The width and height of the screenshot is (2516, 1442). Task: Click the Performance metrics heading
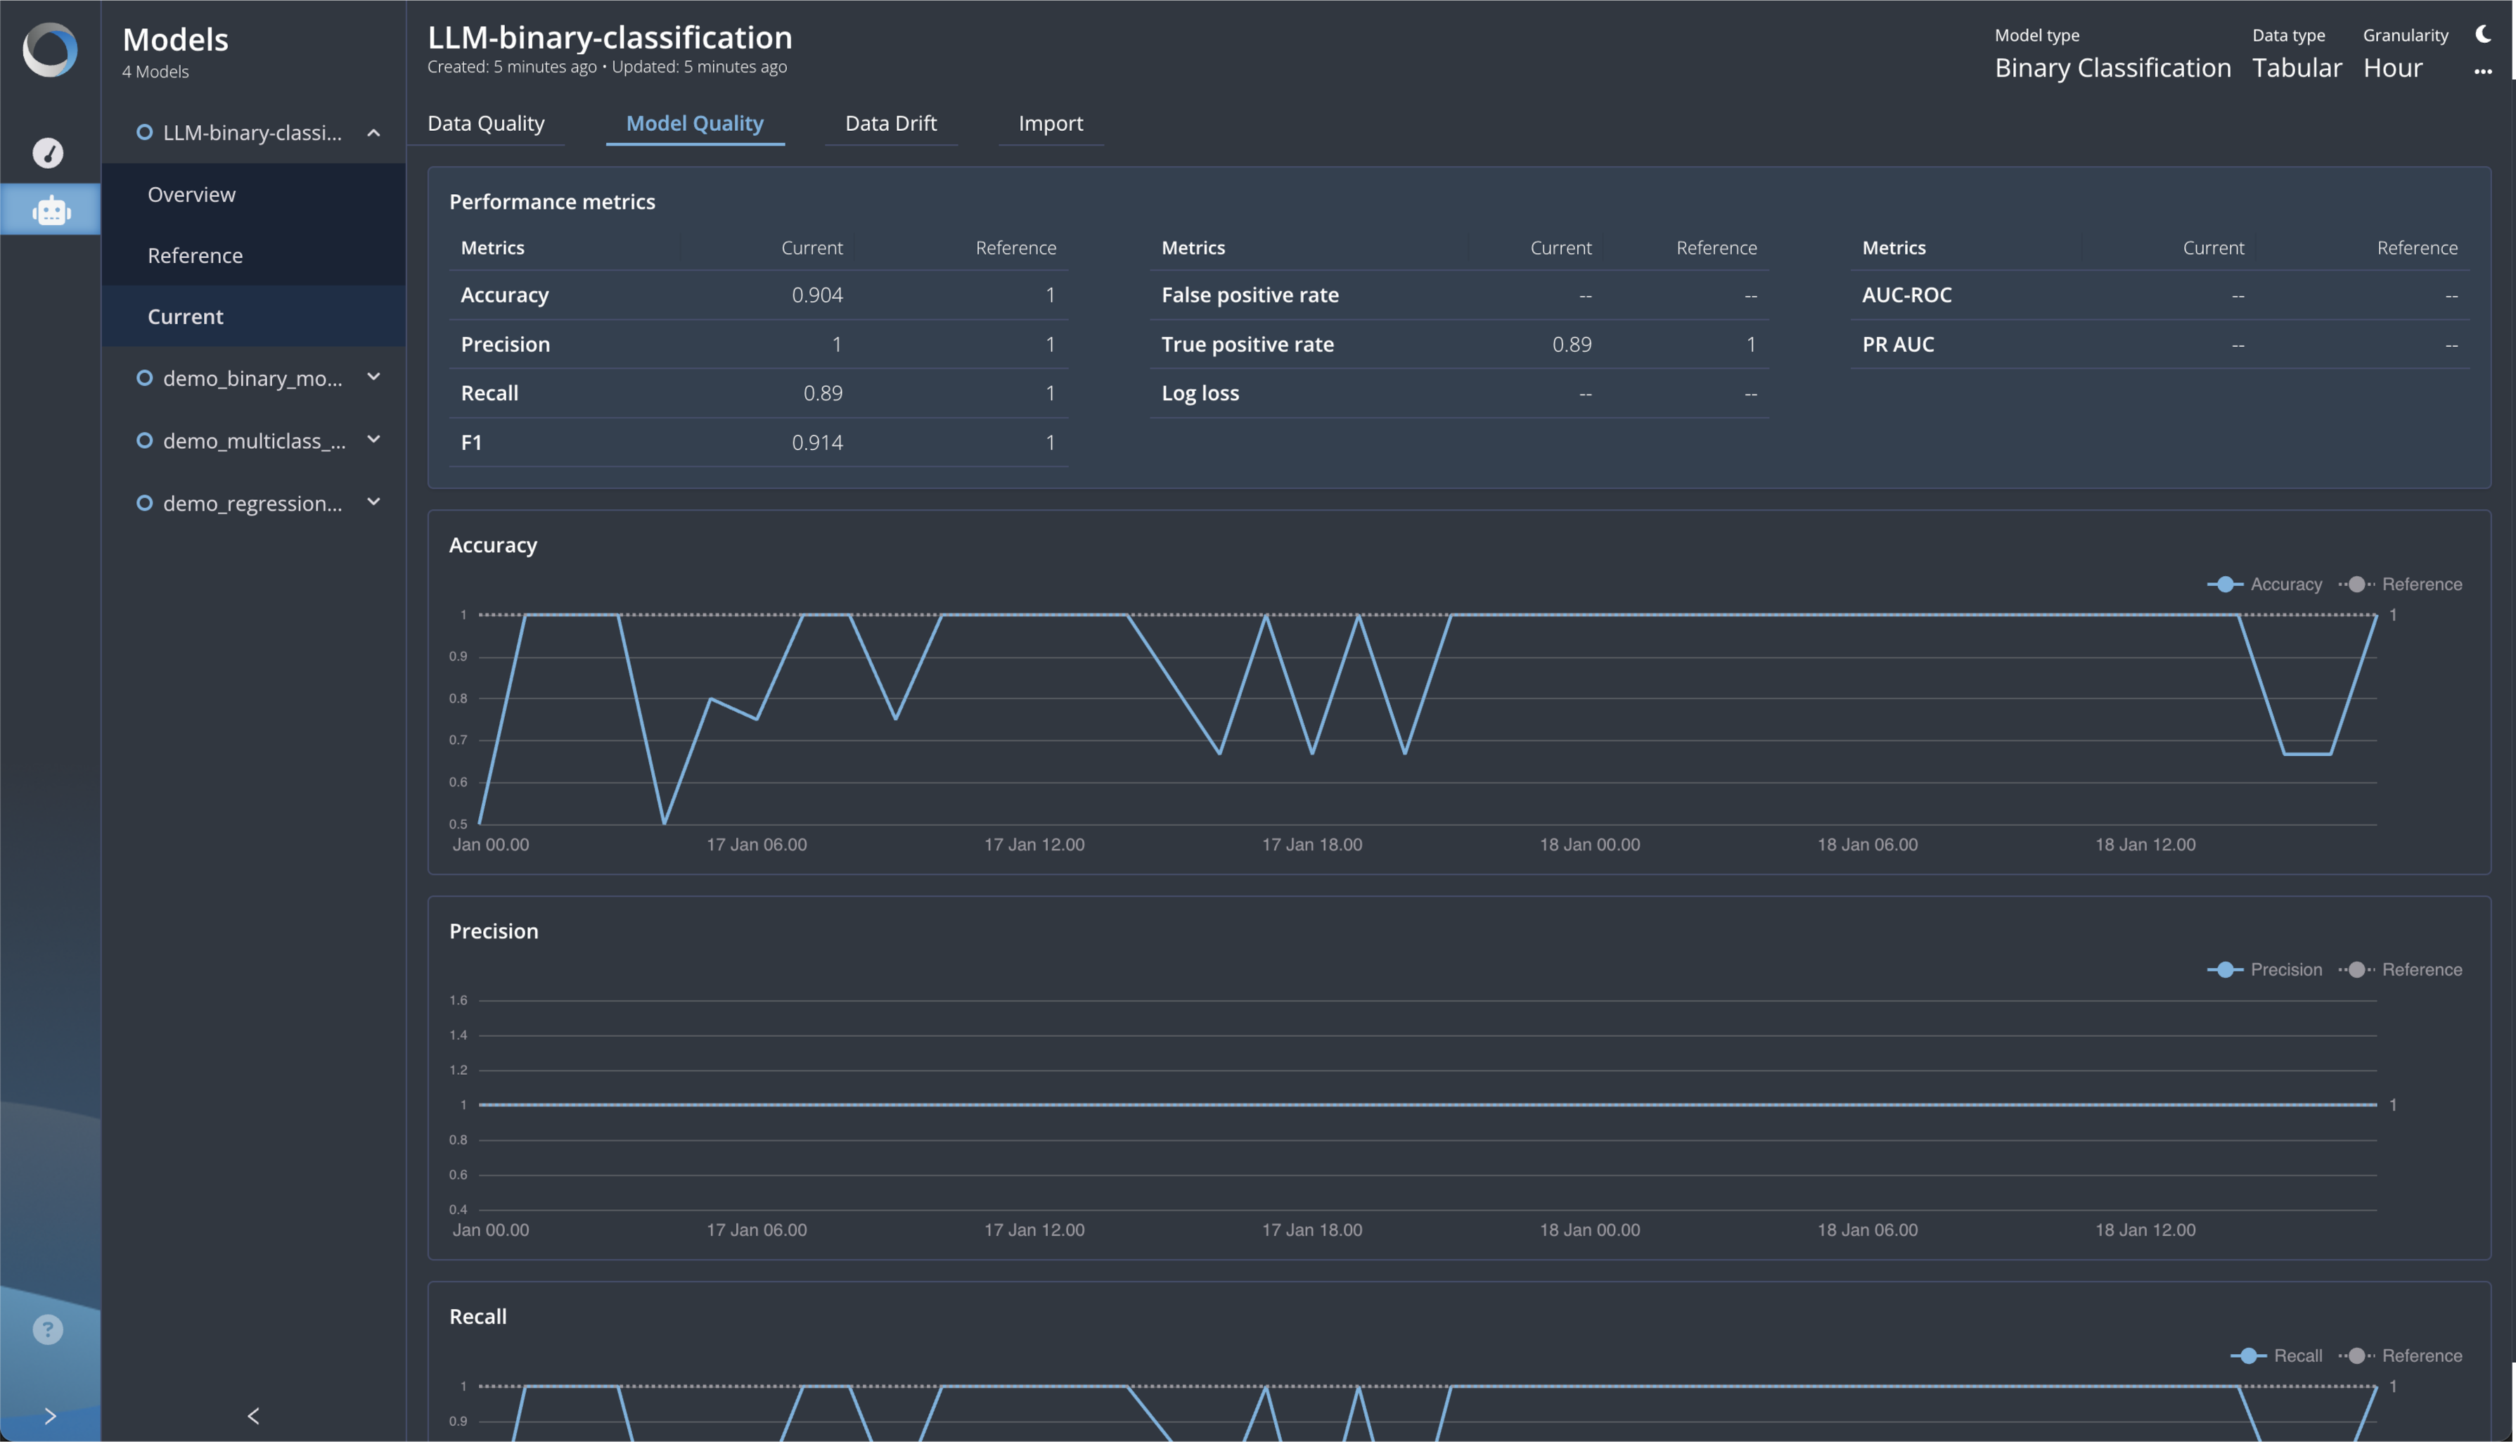(x=552, y=201)
